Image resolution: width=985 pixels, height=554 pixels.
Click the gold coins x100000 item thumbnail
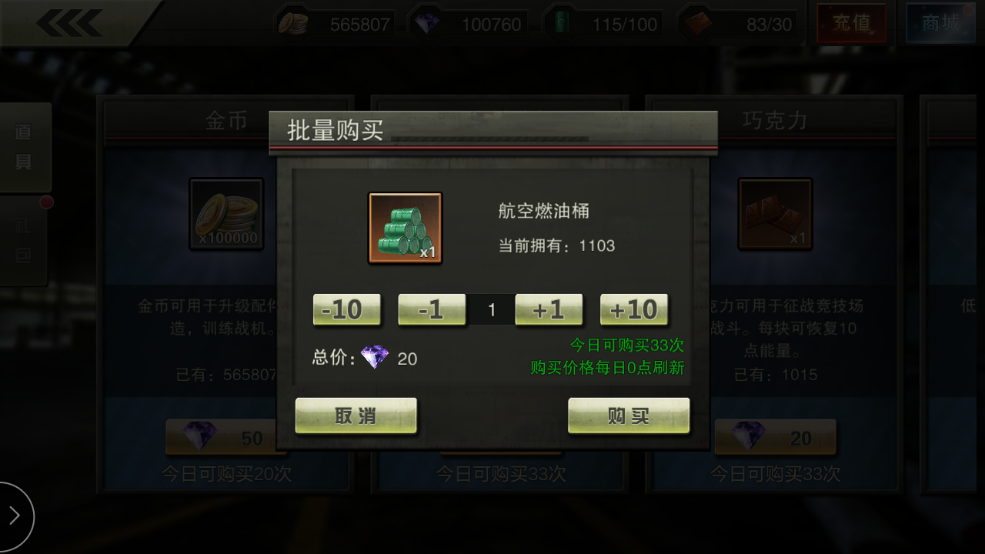[x=227, y=214]
